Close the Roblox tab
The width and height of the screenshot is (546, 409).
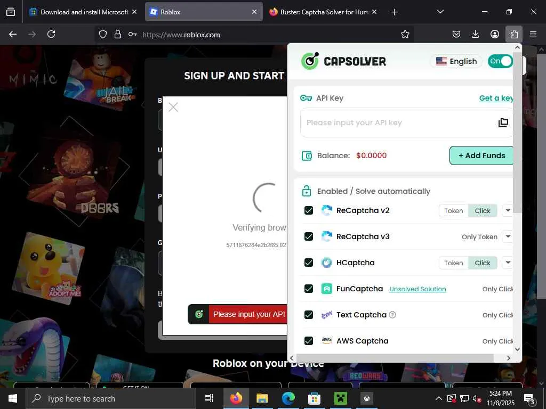(x=254, y=12)
